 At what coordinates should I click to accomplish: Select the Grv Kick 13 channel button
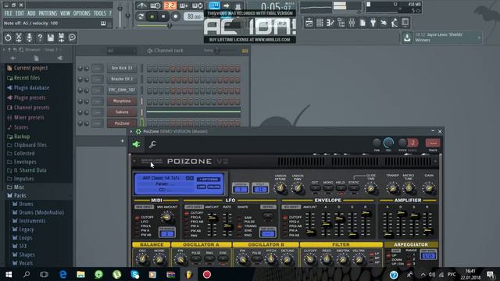122,68
